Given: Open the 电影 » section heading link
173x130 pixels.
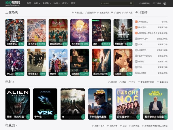Looking at the screenshot, I should tap(10, 82).
